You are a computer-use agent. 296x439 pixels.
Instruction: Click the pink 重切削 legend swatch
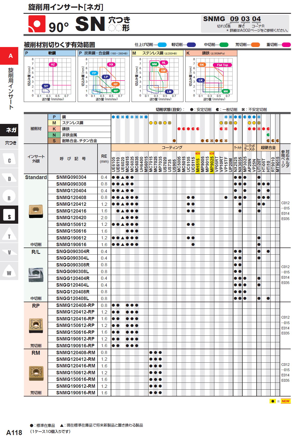(286, 45)
